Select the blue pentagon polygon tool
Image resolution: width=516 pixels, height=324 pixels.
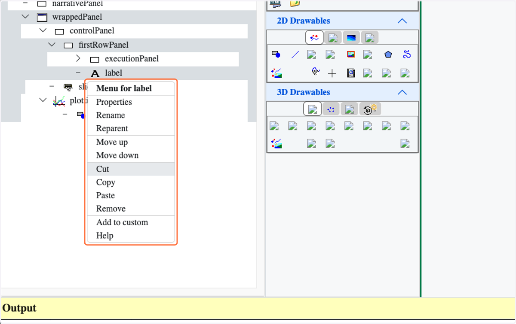(388, 55)
